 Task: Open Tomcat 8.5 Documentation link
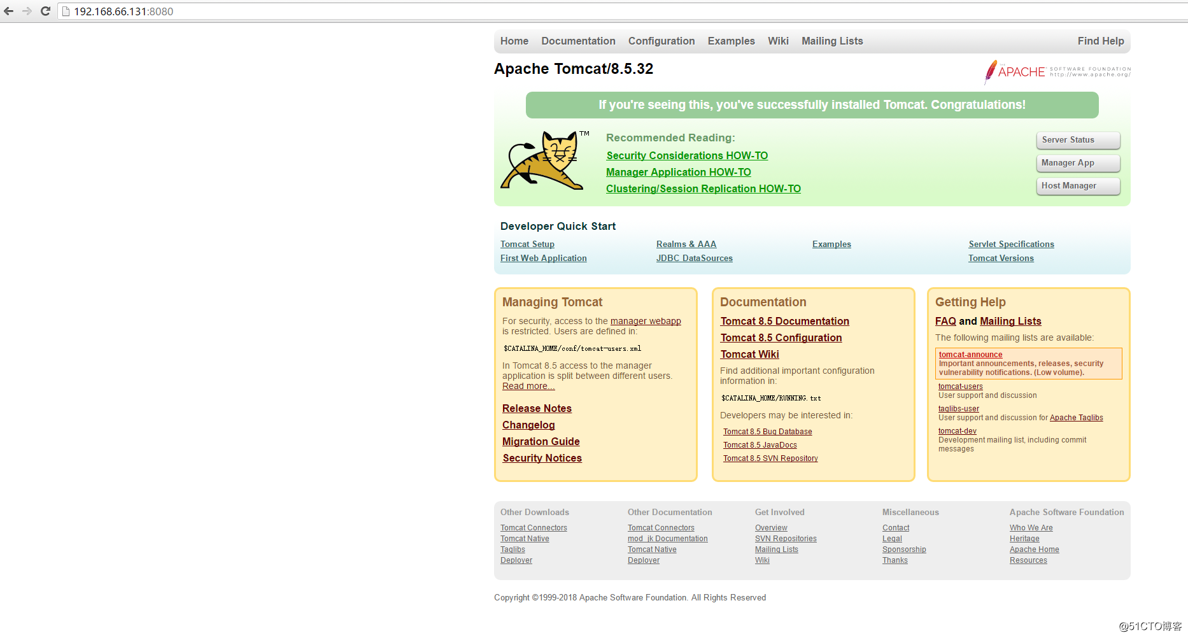[785, 322]
